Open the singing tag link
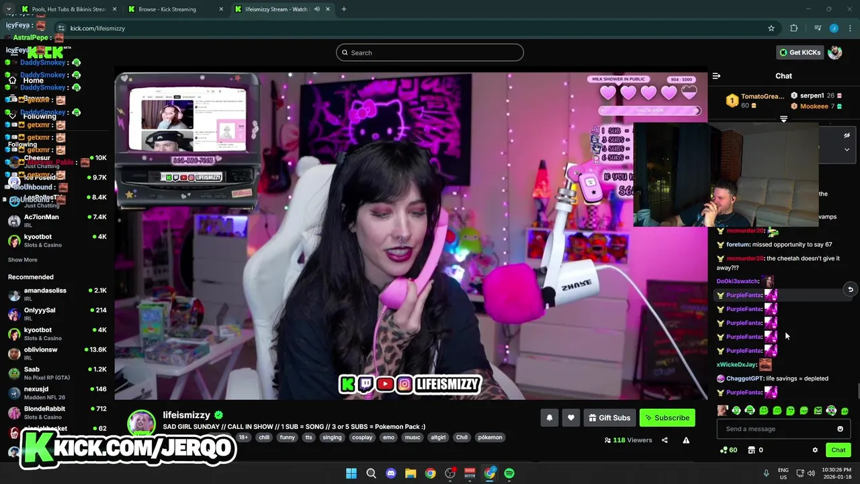This screenshot has height=484, width=860. tap(332, 437)
